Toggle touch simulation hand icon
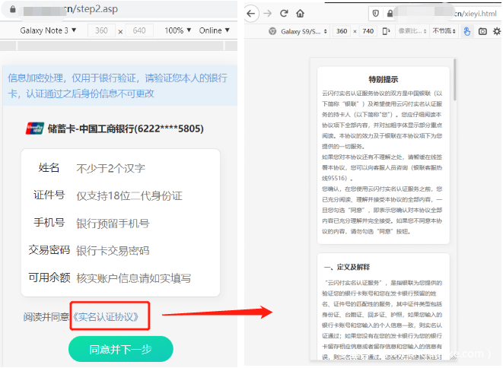 click(467, 31)
